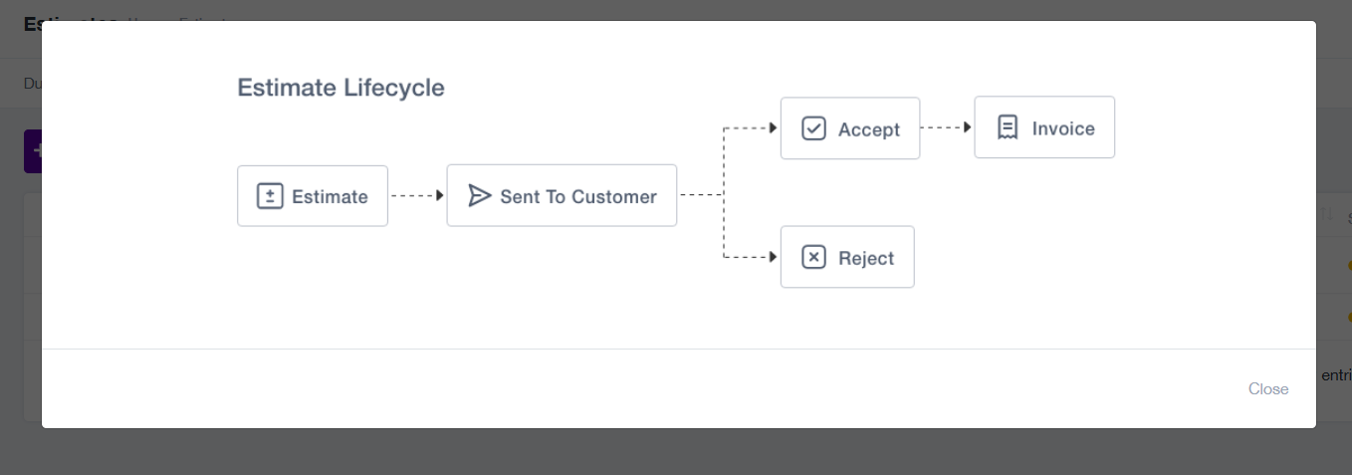Click the Estimate Lifecycle heading
1352x475 pixels.
coord(340,88)
